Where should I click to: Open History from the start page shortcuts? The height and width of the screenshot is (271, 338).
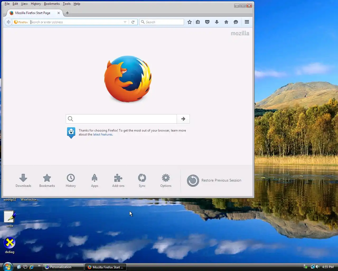point(71,180)
